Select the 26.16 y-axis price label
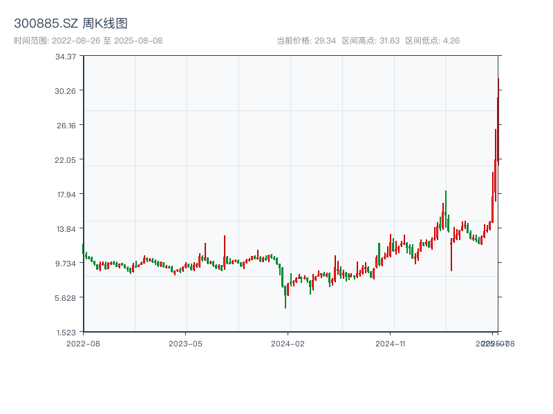Image resolution: width=553 pixels, height=414 pixels. coord(66,125)
